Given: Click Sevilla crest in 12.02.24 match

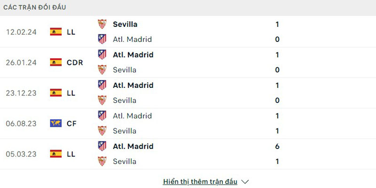Looking at the screenshot, I should [102, 24].
